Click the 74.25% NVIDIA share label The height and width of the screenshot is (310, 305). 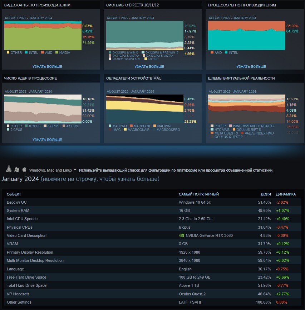88,42
